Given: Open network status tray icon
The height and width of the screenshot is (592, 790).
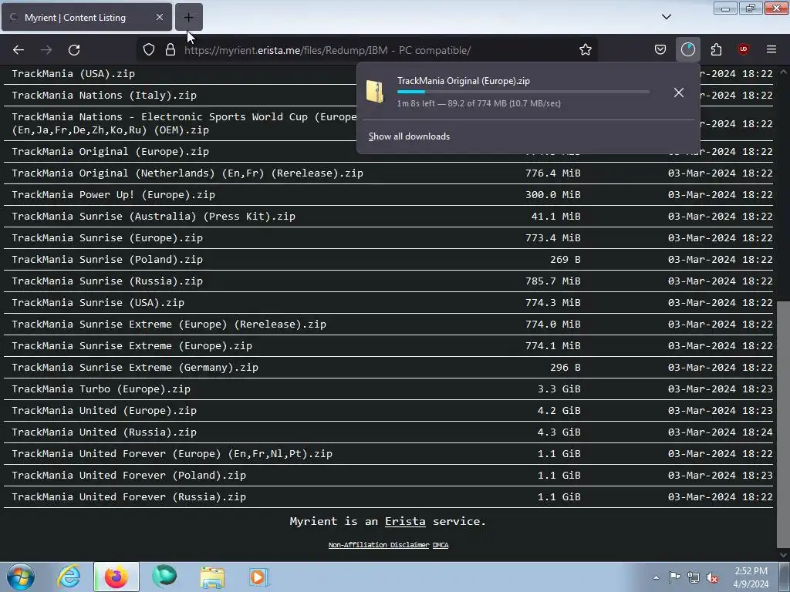Looking at the screenshot, I should click(x=694, y=577).
